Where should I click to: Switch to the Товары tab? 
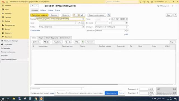[34, 38]
